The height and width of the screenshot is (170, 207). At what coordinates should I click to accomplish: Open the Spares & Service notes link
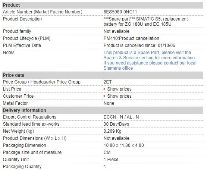coord(149,55)
